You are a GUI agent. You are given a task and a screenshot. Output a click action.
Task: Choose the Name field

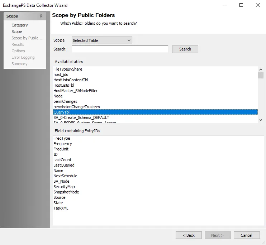pos(158,170)
